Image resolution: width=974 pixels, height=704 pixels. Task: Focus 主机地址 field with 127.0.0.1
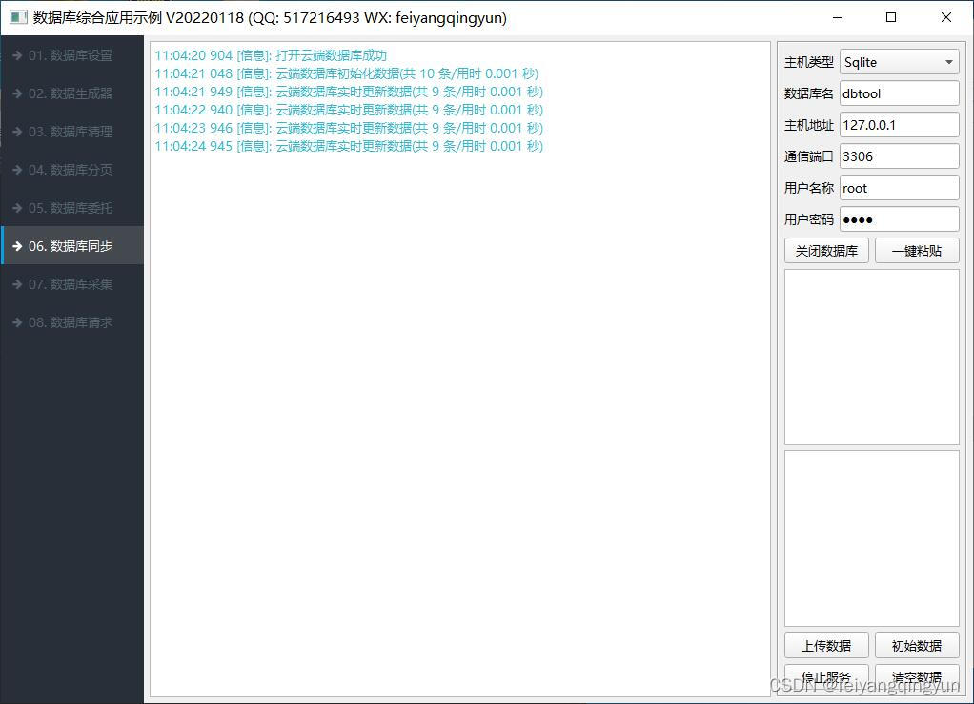pos(900,125)
